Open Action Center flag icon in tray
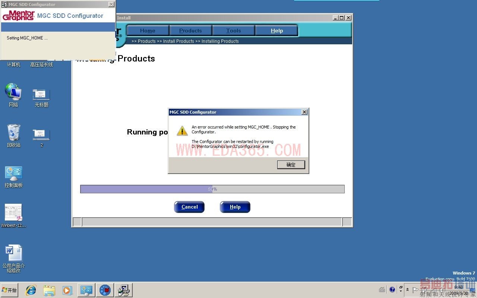The image size is (477, 298). pyautogui.click(x=415, y=290)
